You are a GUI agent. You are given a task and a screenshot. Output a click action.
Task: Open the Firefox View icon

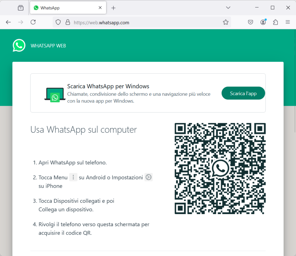tap(21, 8)
